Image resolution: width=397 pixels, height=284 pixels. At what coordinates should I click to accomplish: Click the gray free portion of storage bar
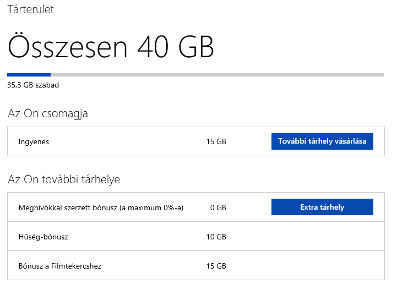(x=217, y=74)
